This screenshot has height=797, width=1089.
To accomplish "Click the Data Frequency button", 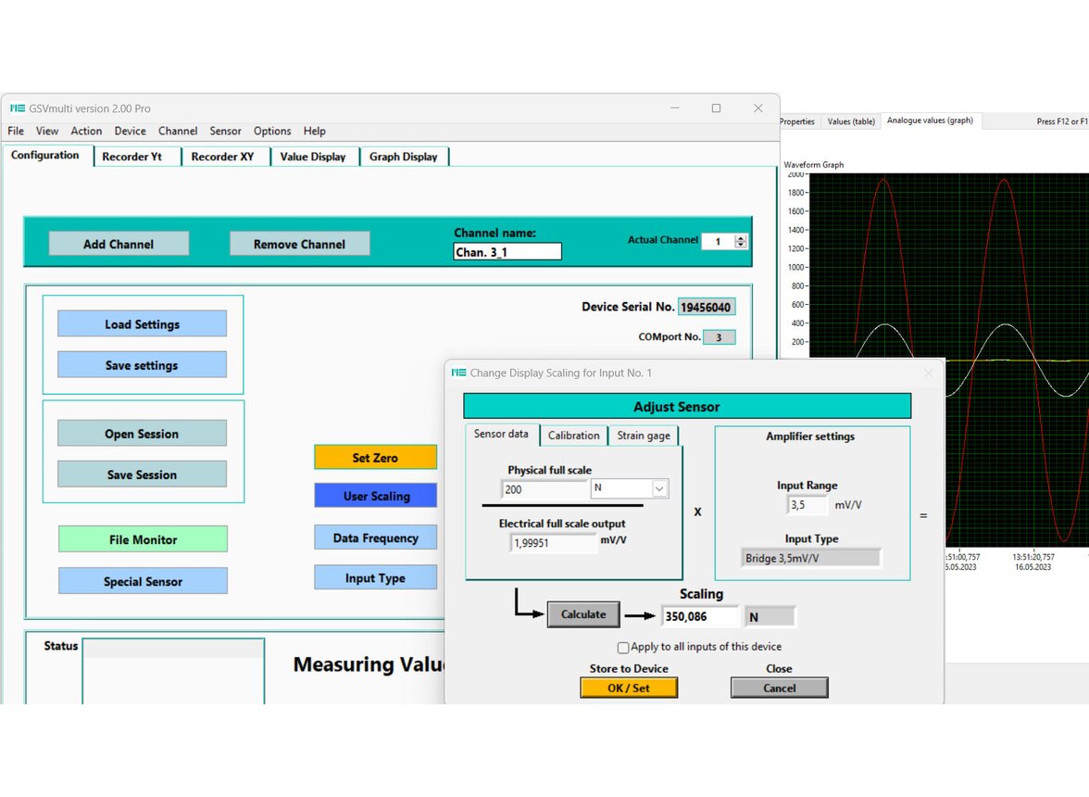I will pyautogui.click(x=376, y=538).
